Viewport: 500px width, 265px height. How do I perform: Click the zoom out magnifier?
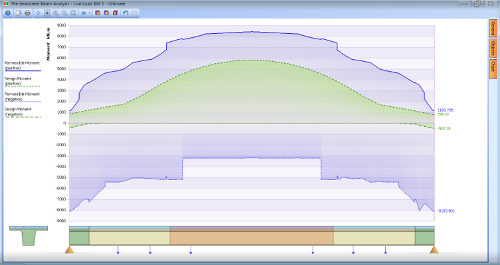coord(64,13)
